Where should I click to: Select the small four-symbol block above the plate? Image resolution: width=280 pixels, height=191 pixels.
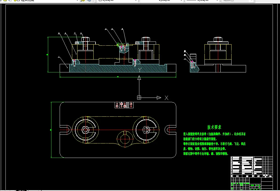pos(125,105)
